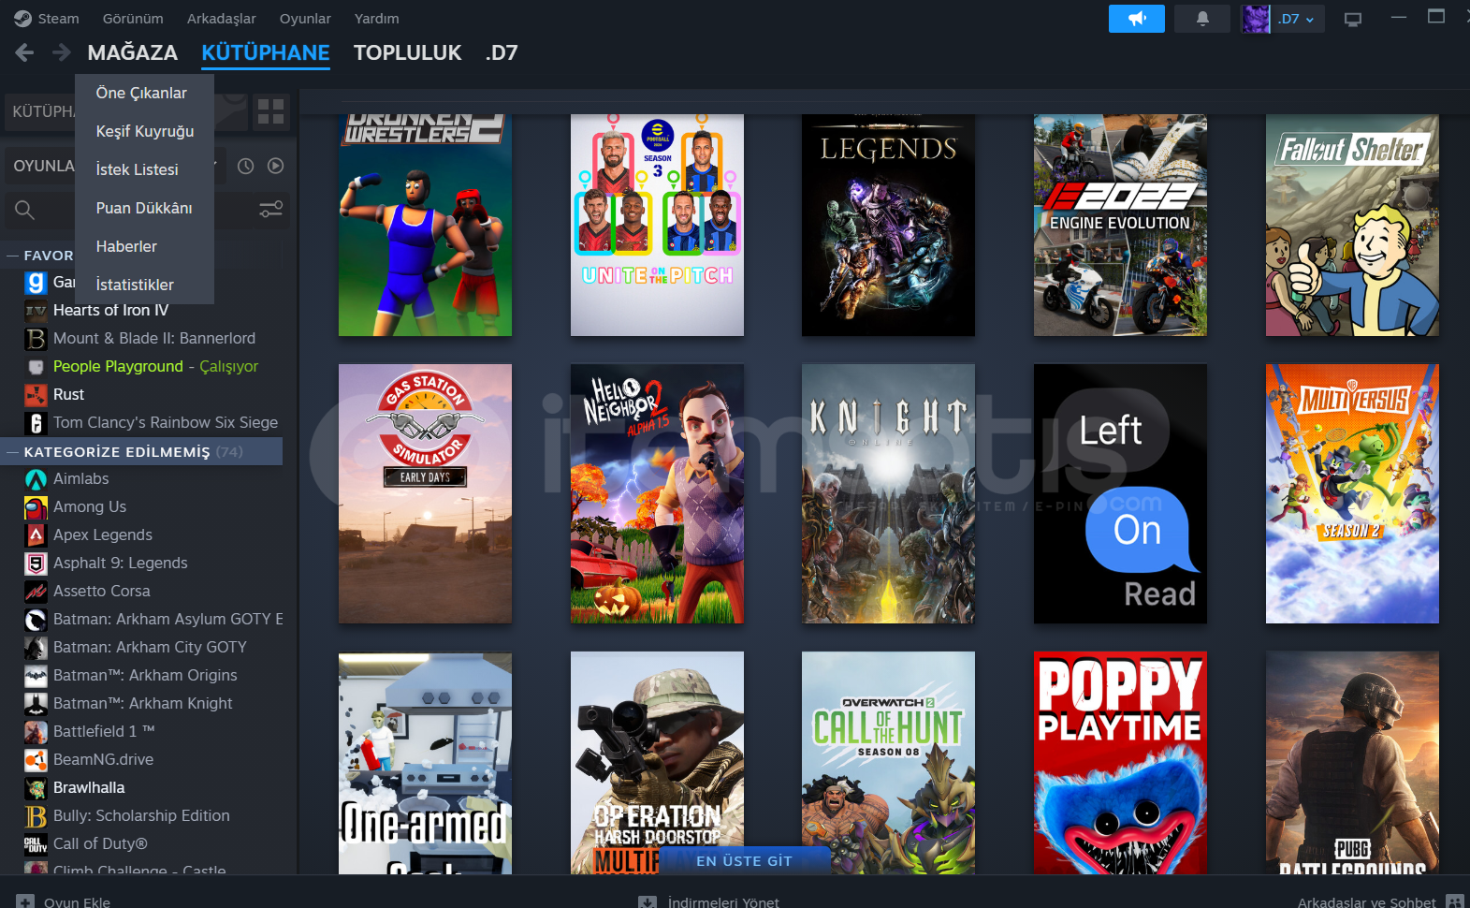Select the KÜTÜPHANE tab
Image resolution: width=1470 pixels, height=908 pixels.
point(266,52)
